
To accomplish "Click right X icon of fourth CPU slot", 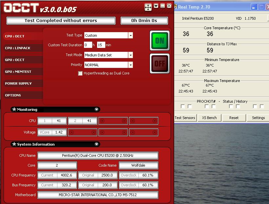I will [x=155, y=121].
